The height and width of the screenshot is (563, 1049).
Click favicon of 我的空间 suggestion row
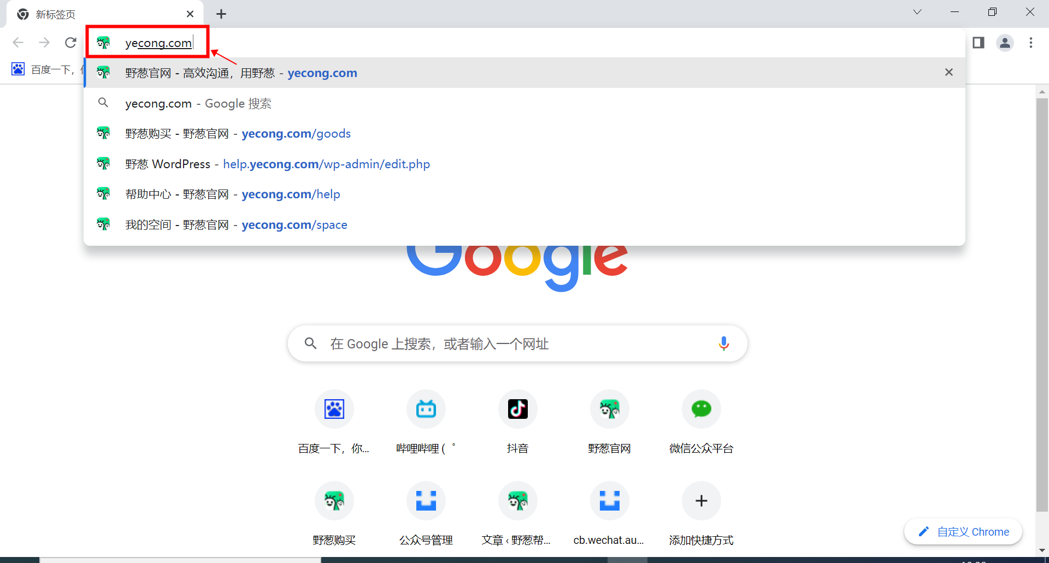point(103,224)
